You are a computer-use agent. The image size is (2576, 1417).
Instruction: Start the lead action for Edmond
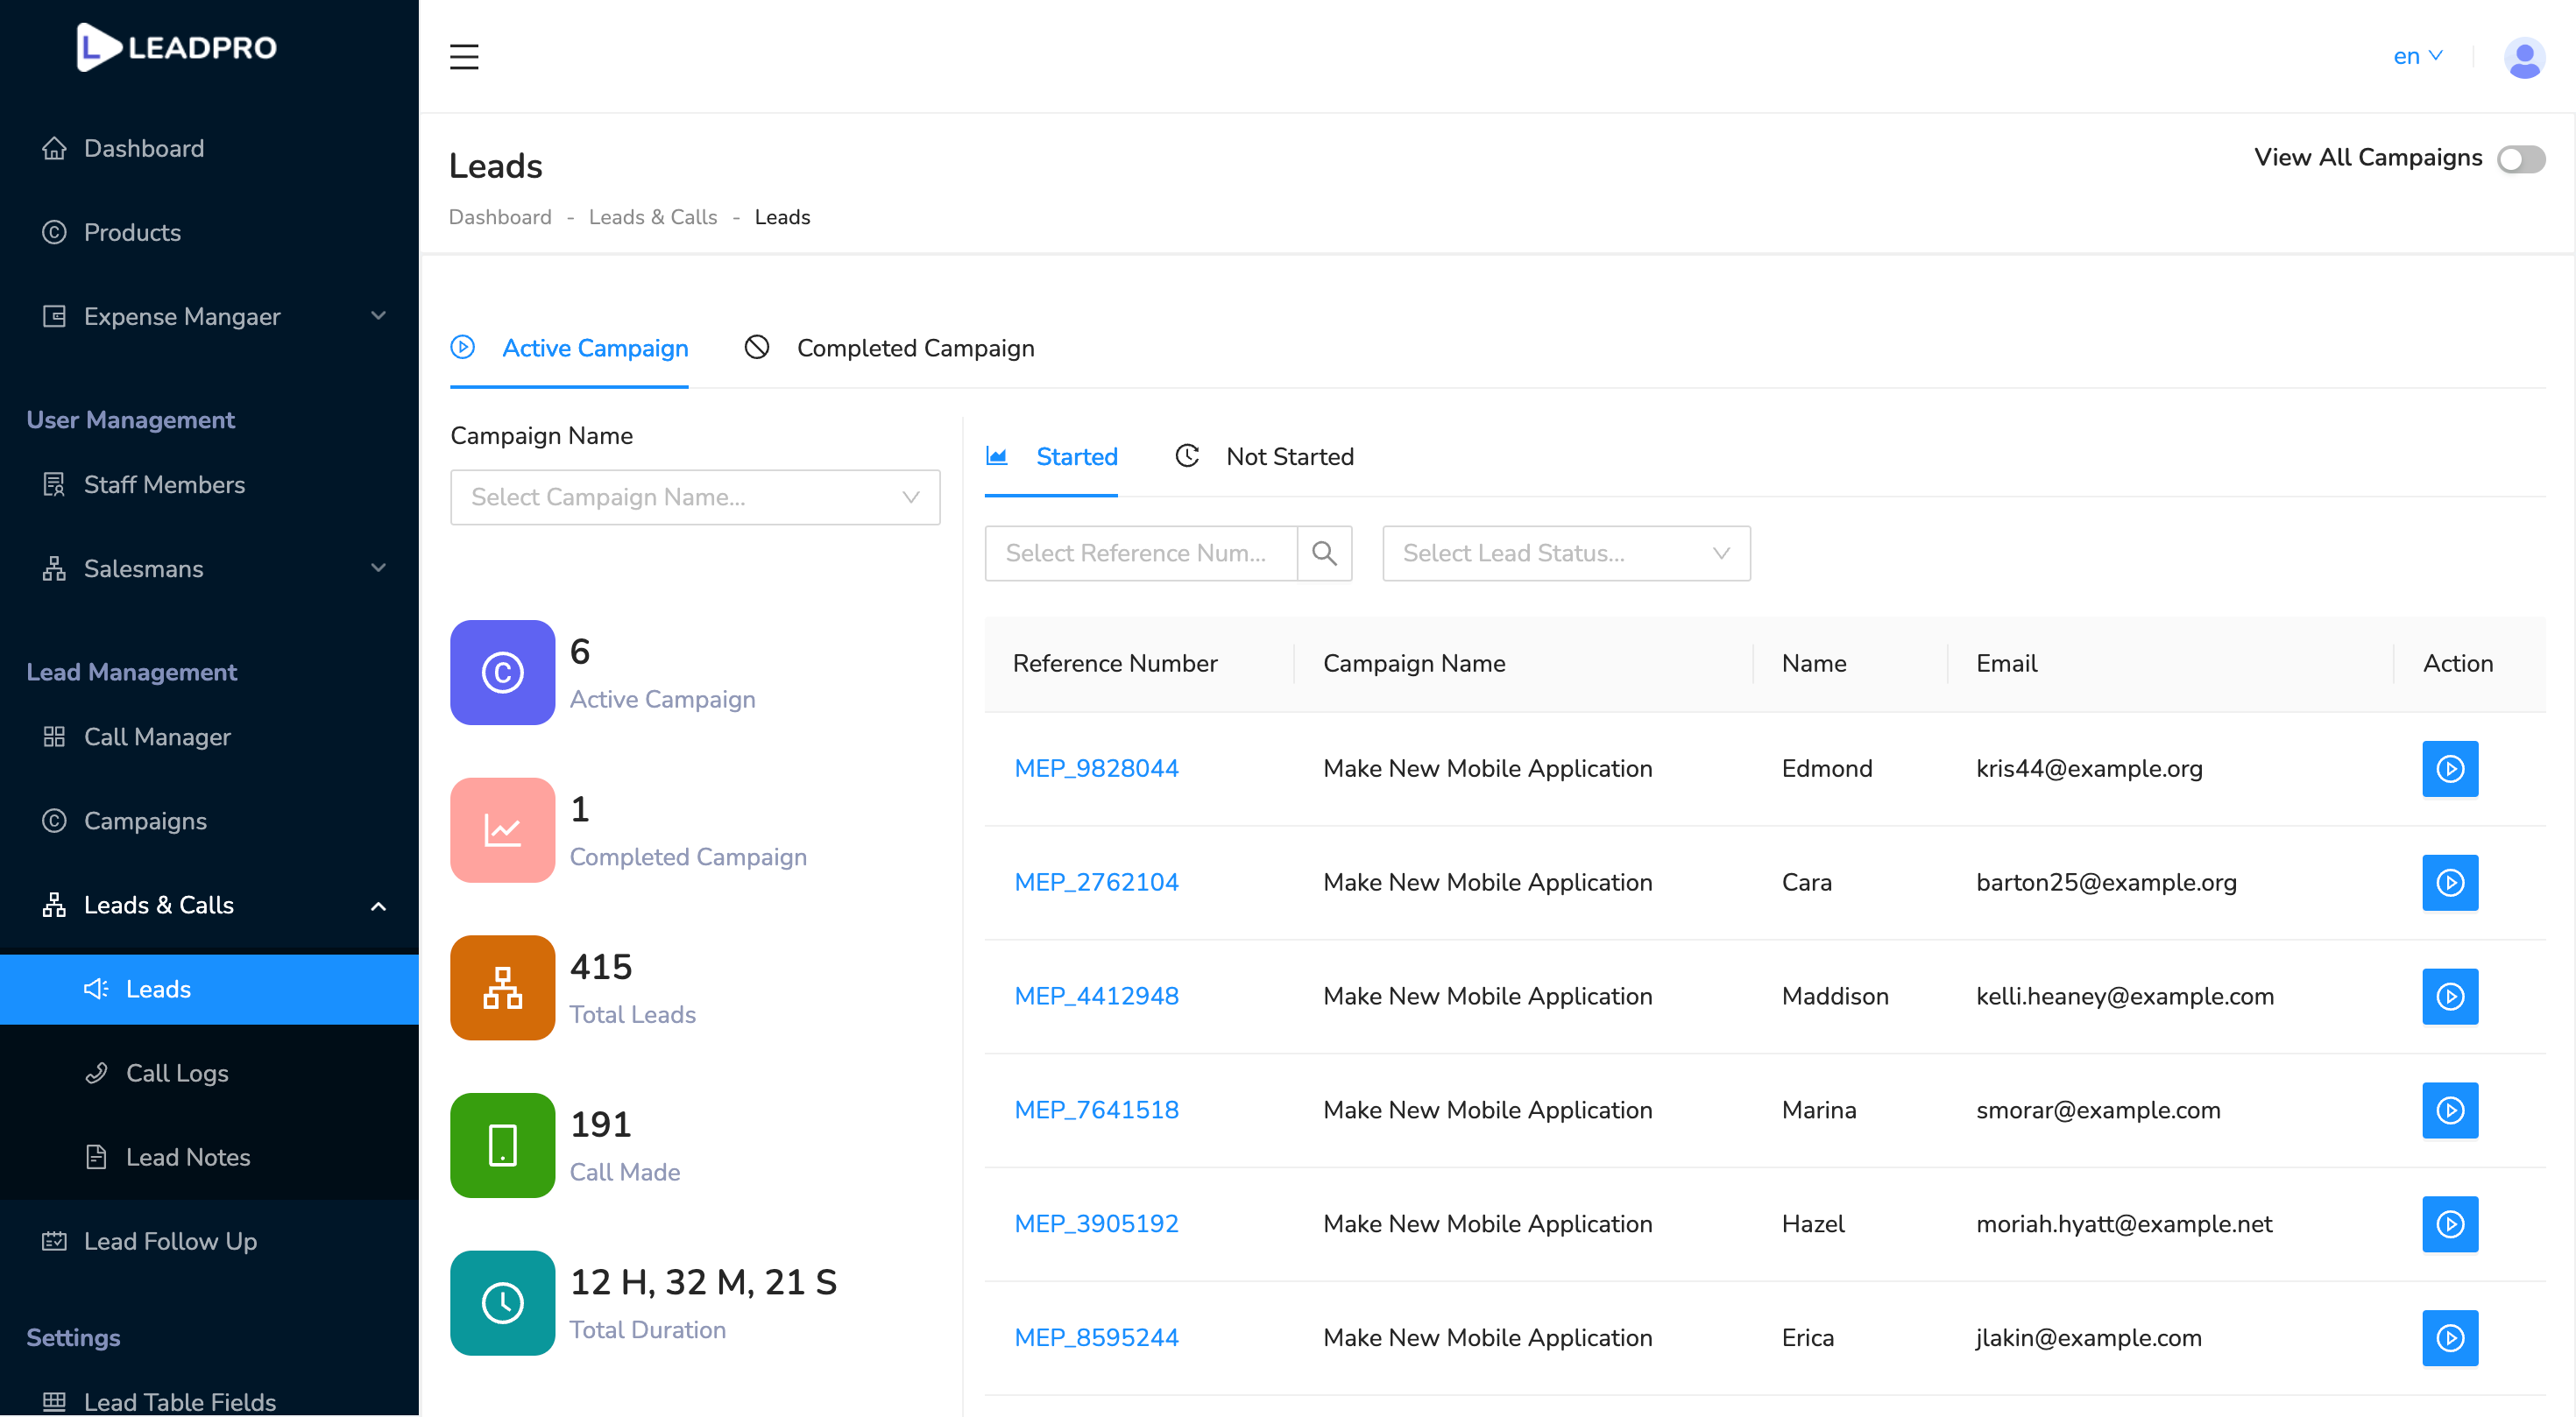[2450, 768]
